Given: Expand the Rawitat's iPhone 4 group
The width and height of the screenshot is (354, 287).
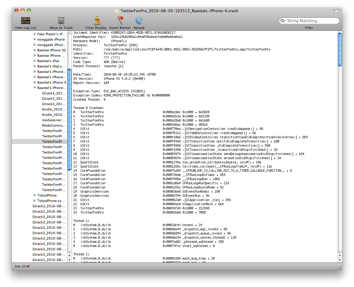Looking at the screenshot, I should point(35,82).
